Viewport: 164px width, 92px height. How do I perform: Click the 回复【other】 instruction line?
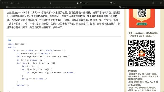coord(142,90)
